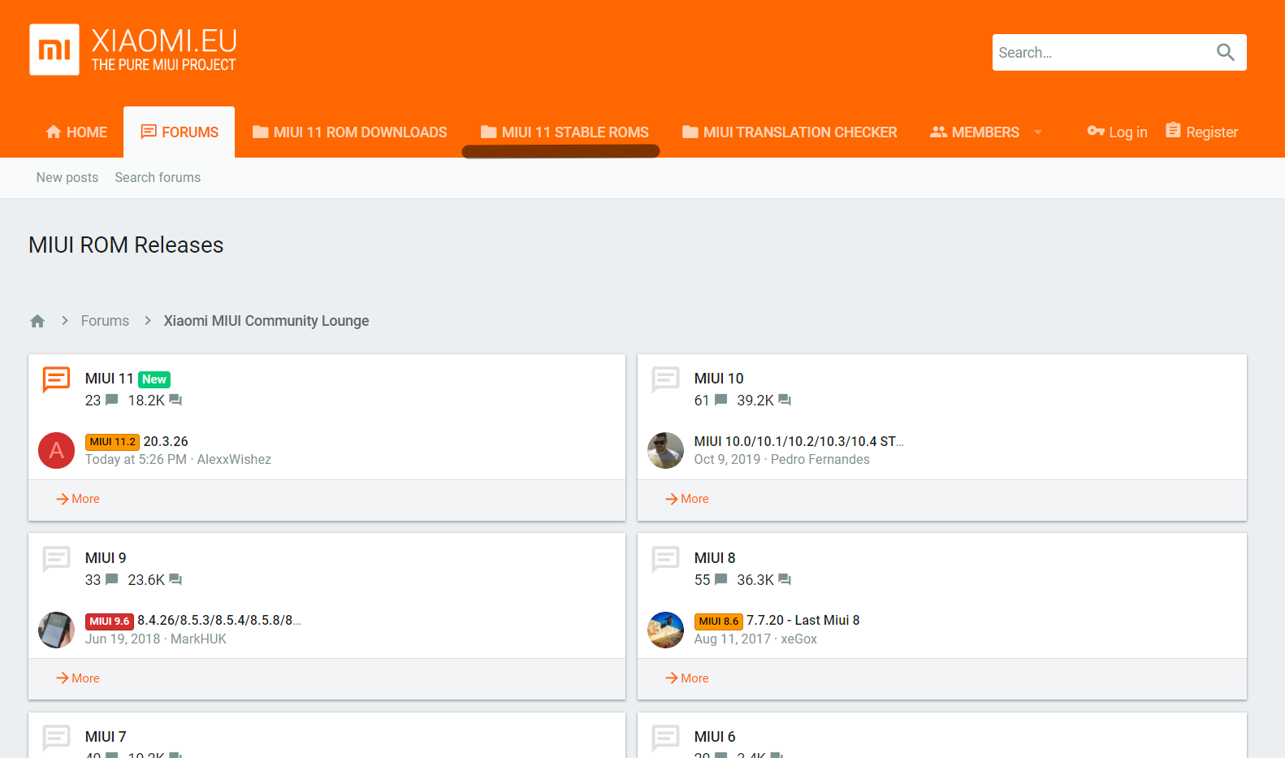Click the 'Aug 11, 2017' timestamp
Viewport: 1285px width, 758px height.
(x=733, y=639)
